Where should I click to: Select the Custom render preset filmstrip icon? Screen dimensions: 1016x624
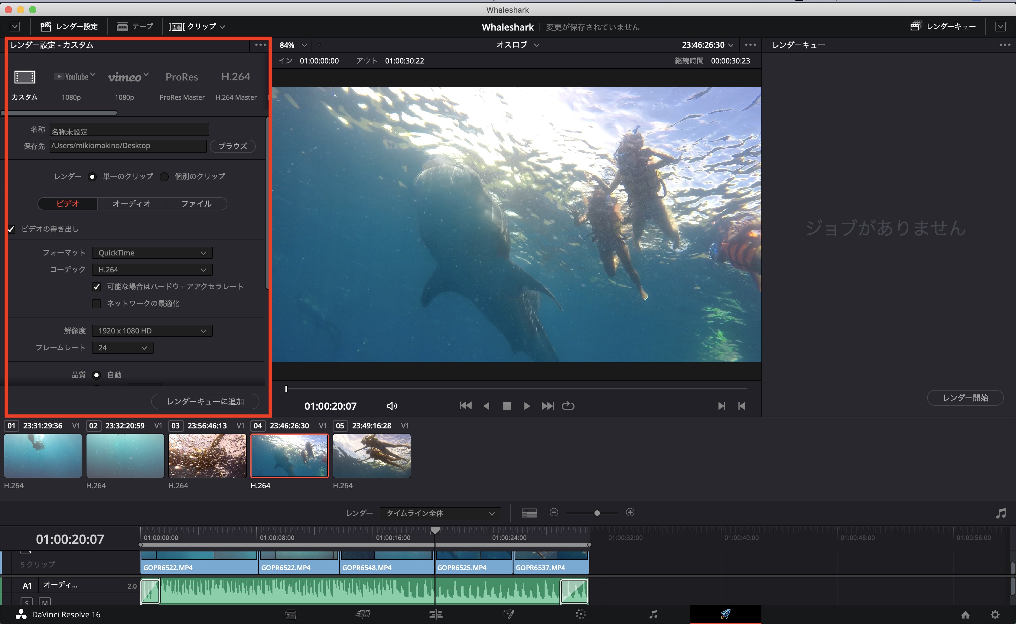25,77
